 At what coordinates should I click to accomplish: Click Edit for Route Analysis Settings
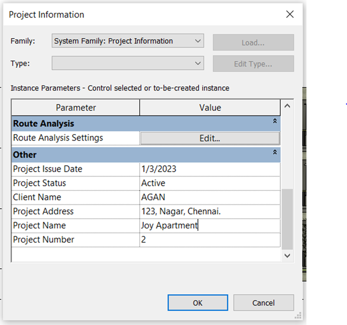[x=210, y=138]
